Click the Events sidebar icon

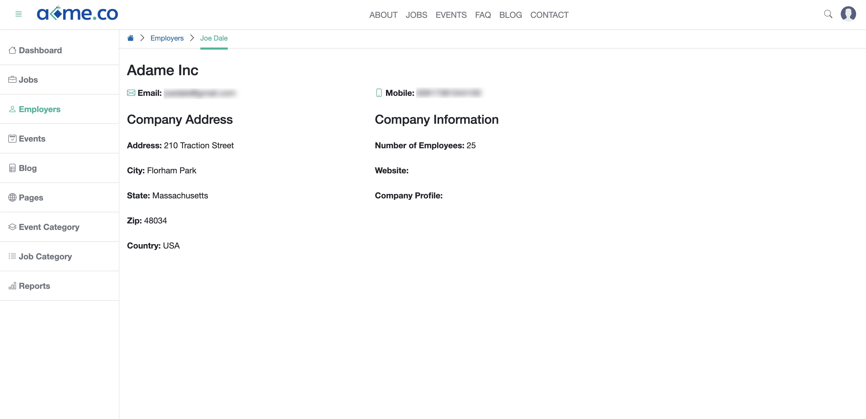click(12, 138)
